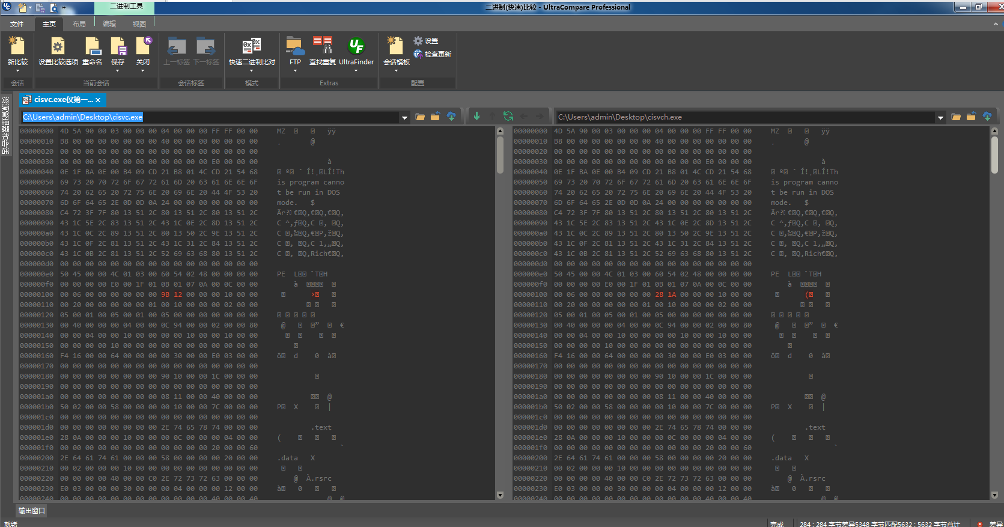Expand the 保存 dropdown arrow

118,71
